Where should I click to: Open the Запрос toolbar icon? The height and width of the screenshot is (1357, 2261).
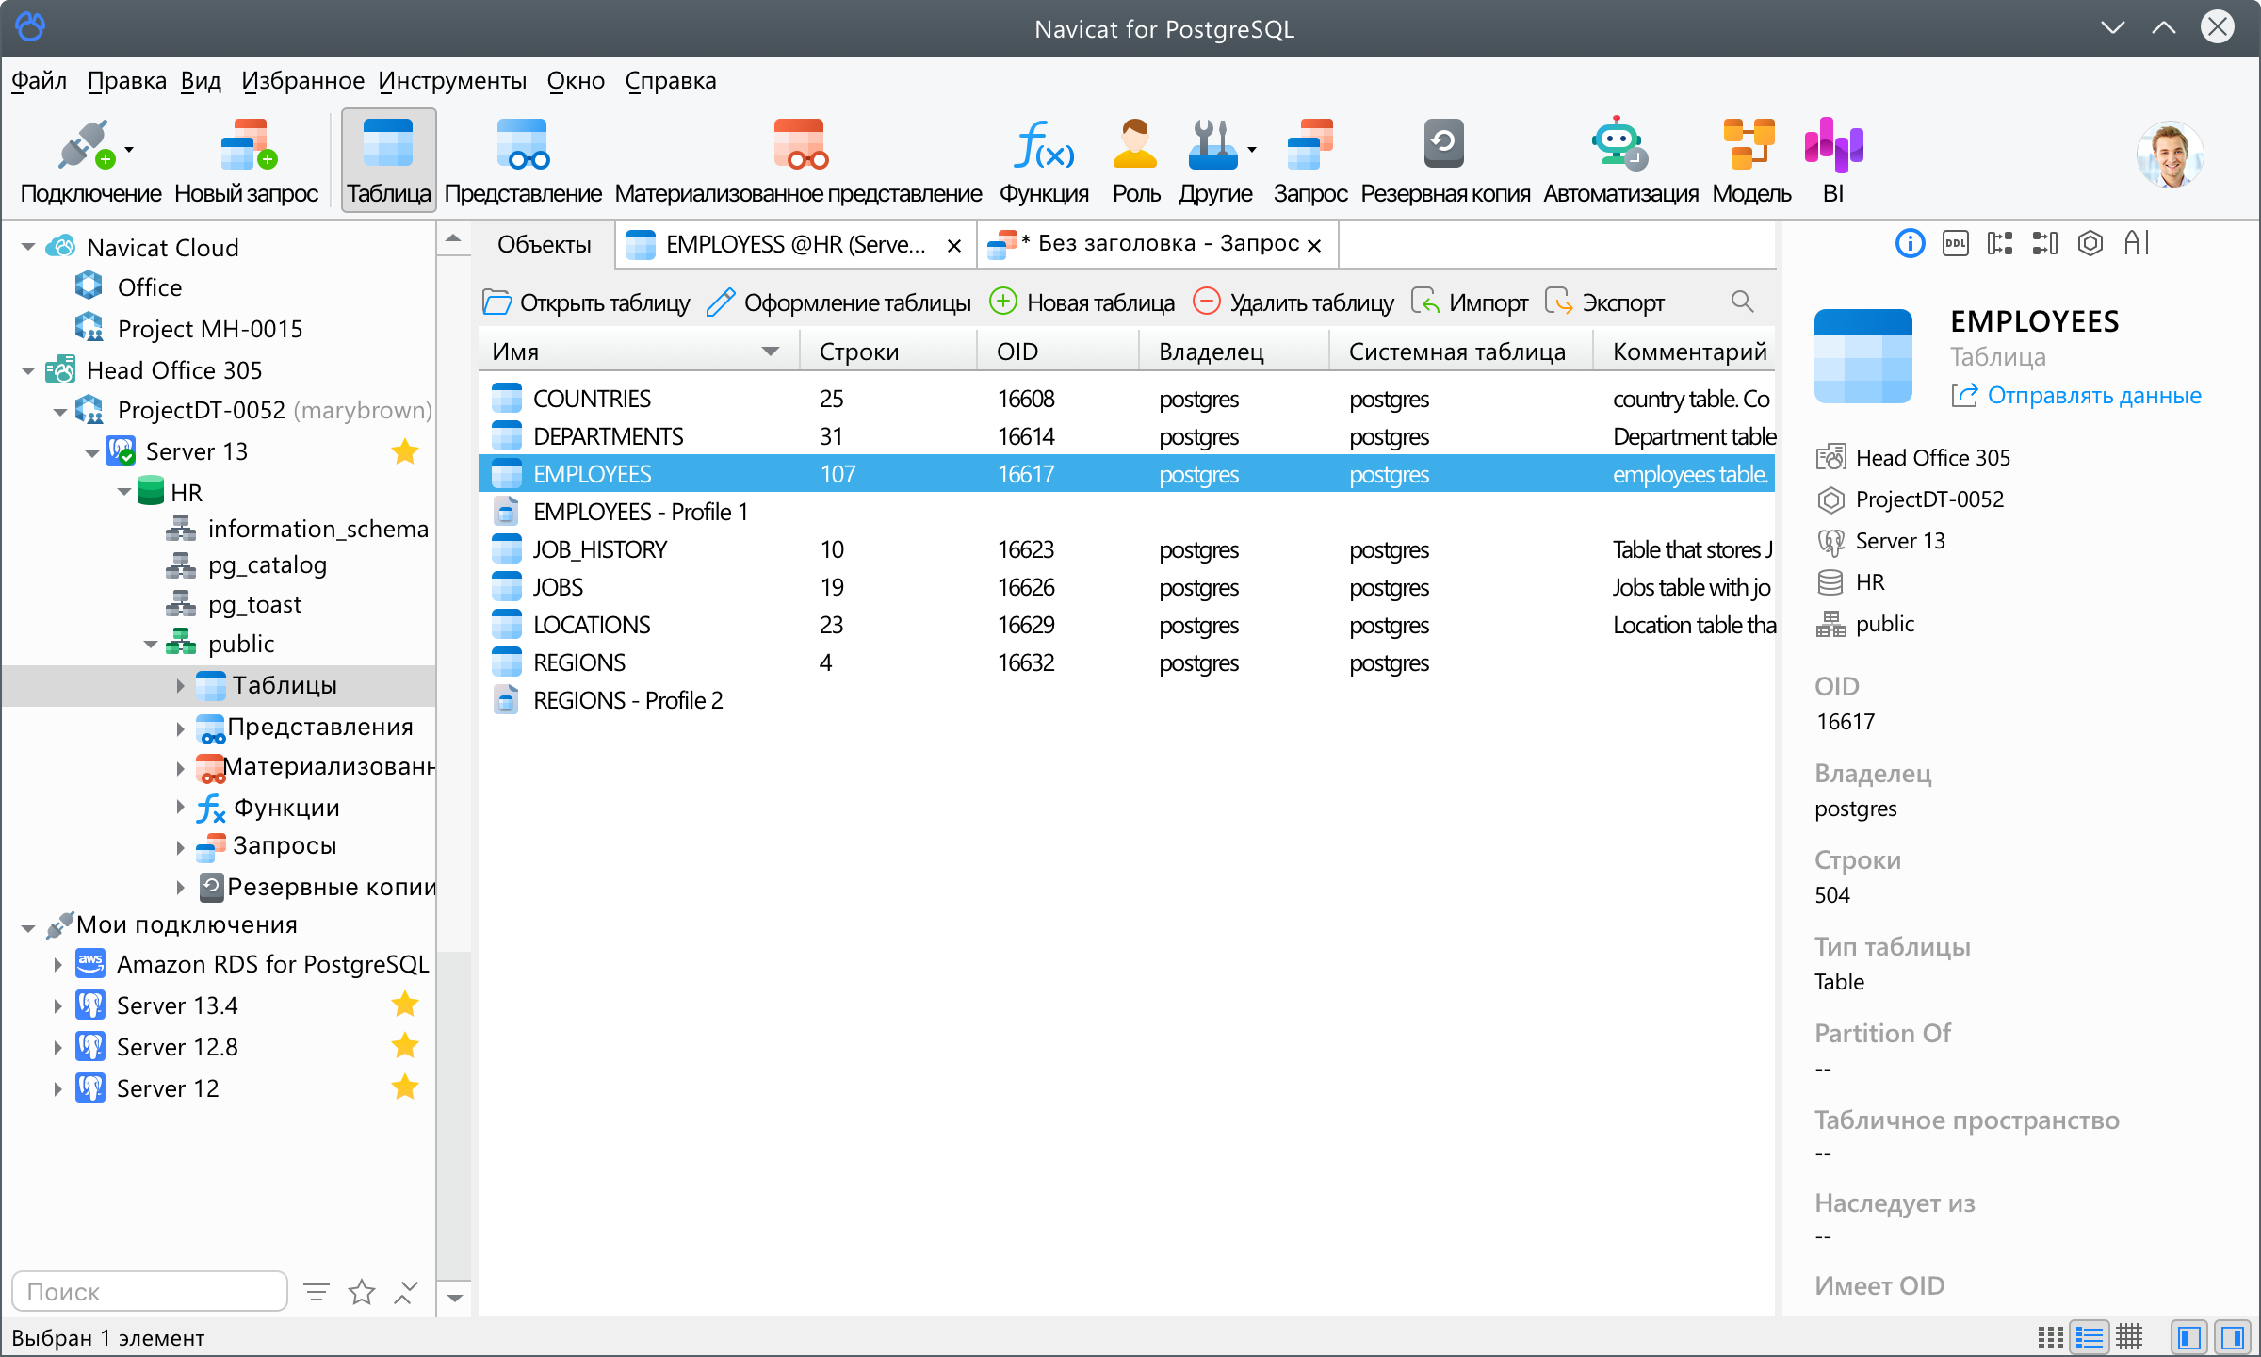pyautogui.click(x=1309, y=161)
